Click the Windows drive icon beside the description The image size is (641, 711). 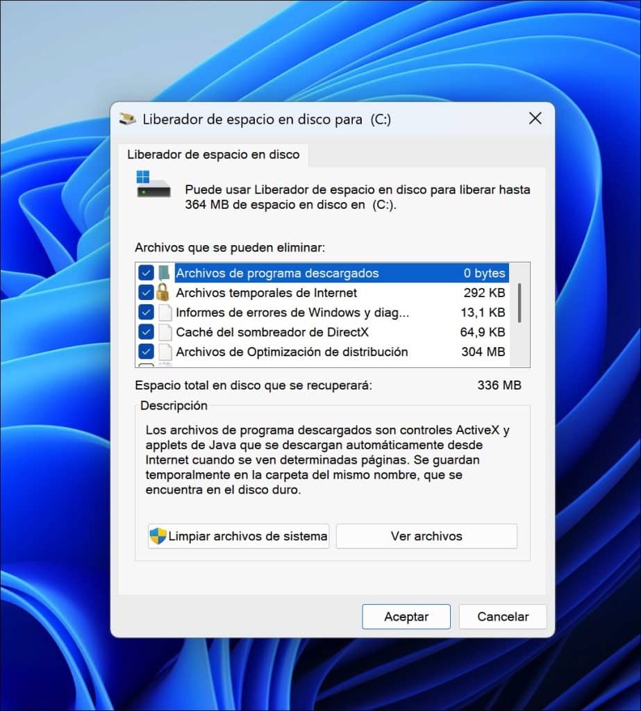click(x=153, y=184)
